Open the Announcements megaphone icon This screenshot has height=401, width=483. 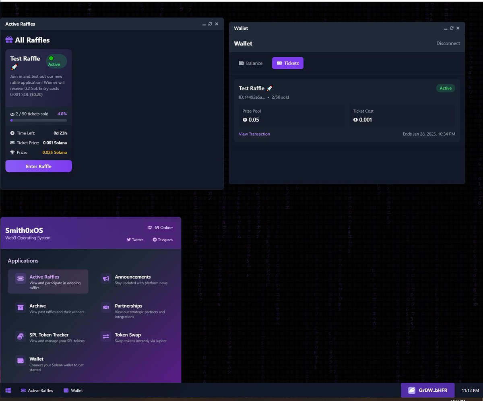coord(106,278)
